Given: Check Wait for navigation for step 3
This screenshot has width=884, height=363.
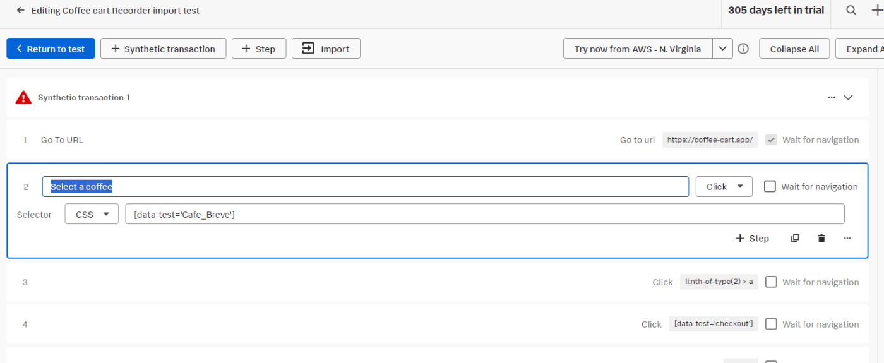Looking at the screenshot, I should [771, 282].
